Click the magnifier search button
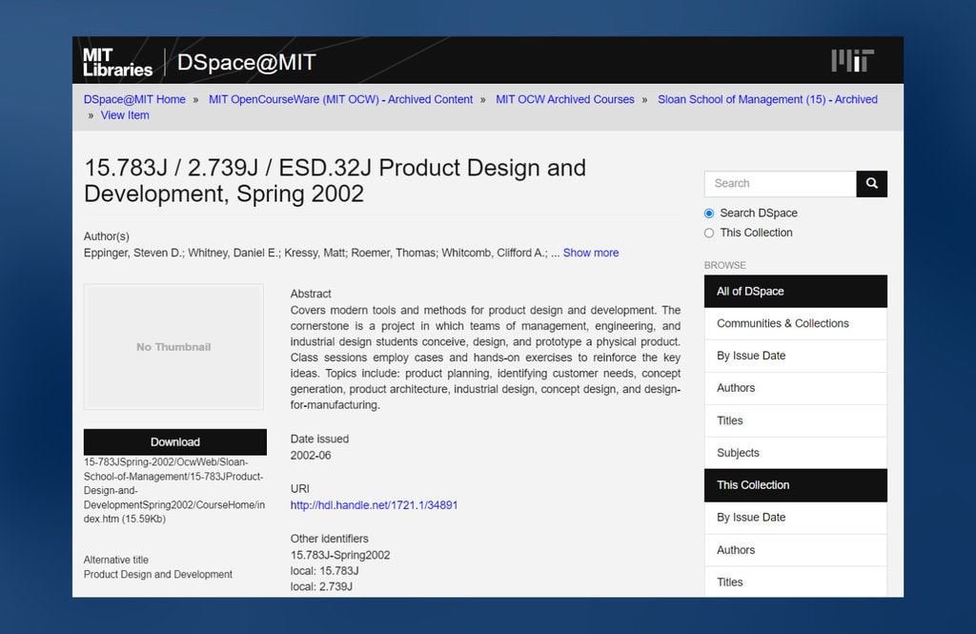This screenshot has height=634, width=976. [x=871, y=184]
